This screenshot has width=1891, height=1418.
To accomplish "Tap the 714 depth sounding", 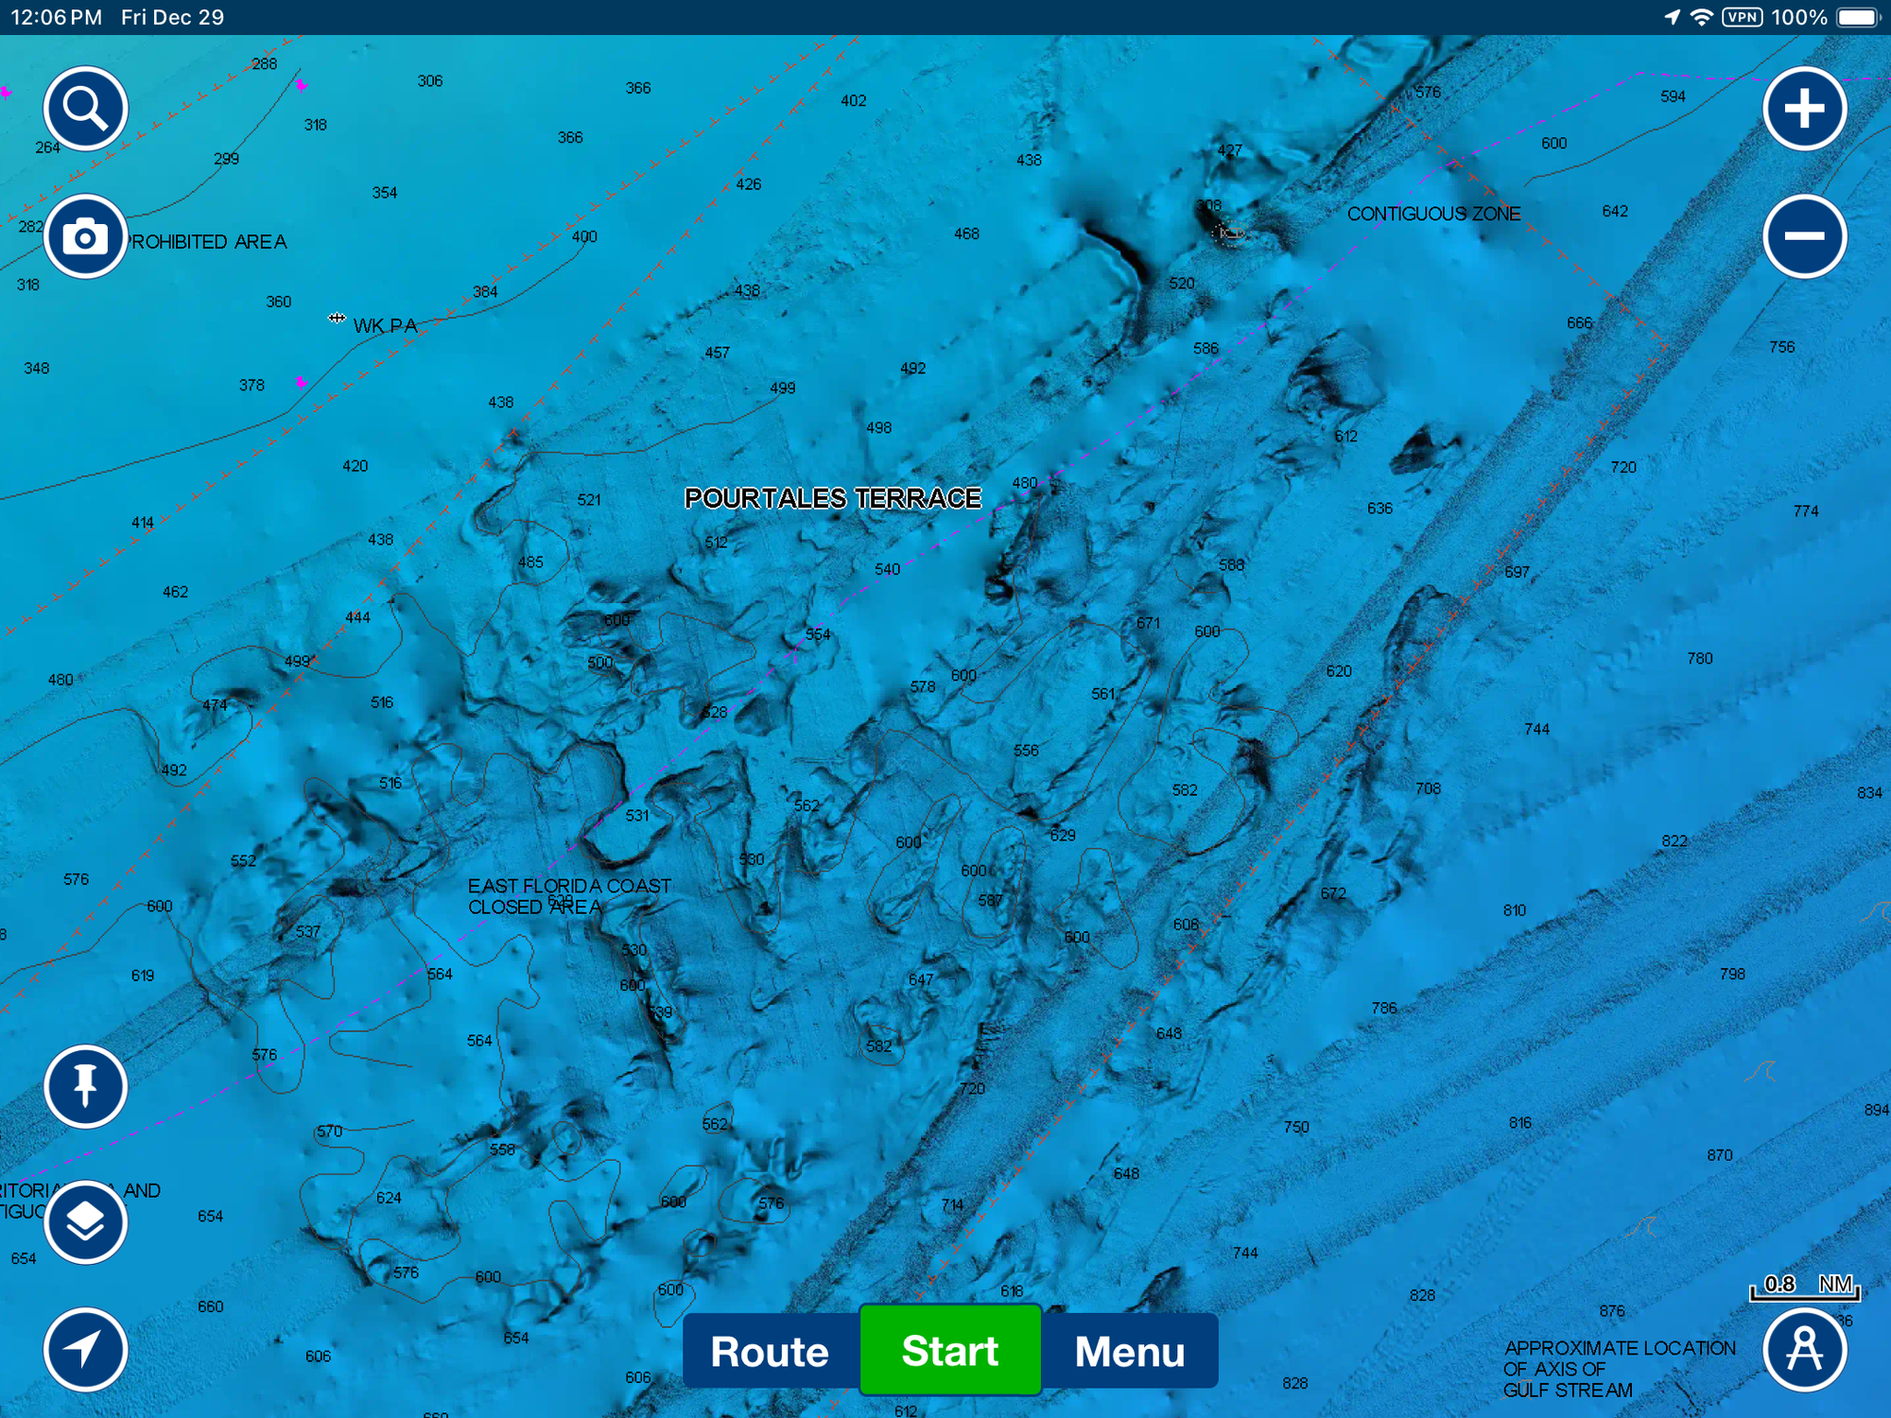I will click(952, 1205).
